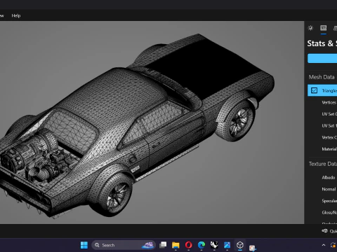This screenshot has width=337, height=252.
Task: Select the Gloss/Roughness texture option
Action: click(x=329, y=213)
